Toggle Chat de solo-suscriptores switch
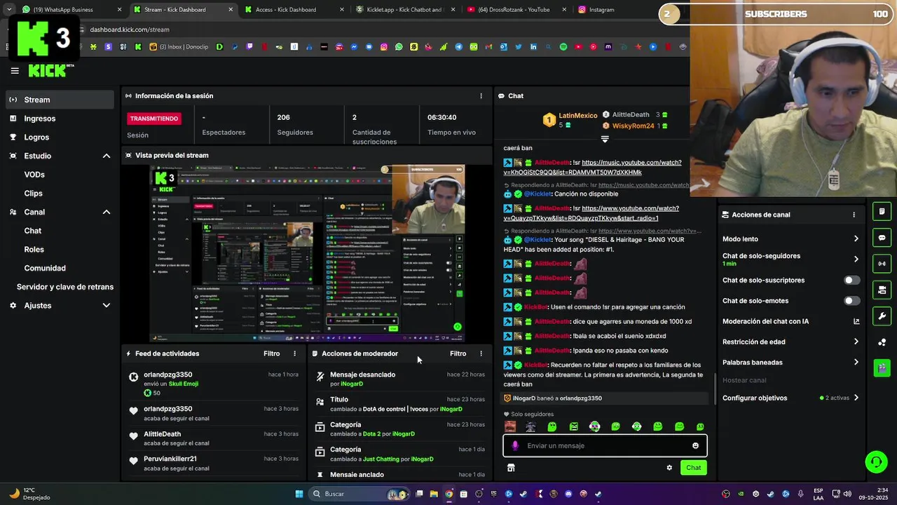The image size is (897, 505). [x=851, y=280]
